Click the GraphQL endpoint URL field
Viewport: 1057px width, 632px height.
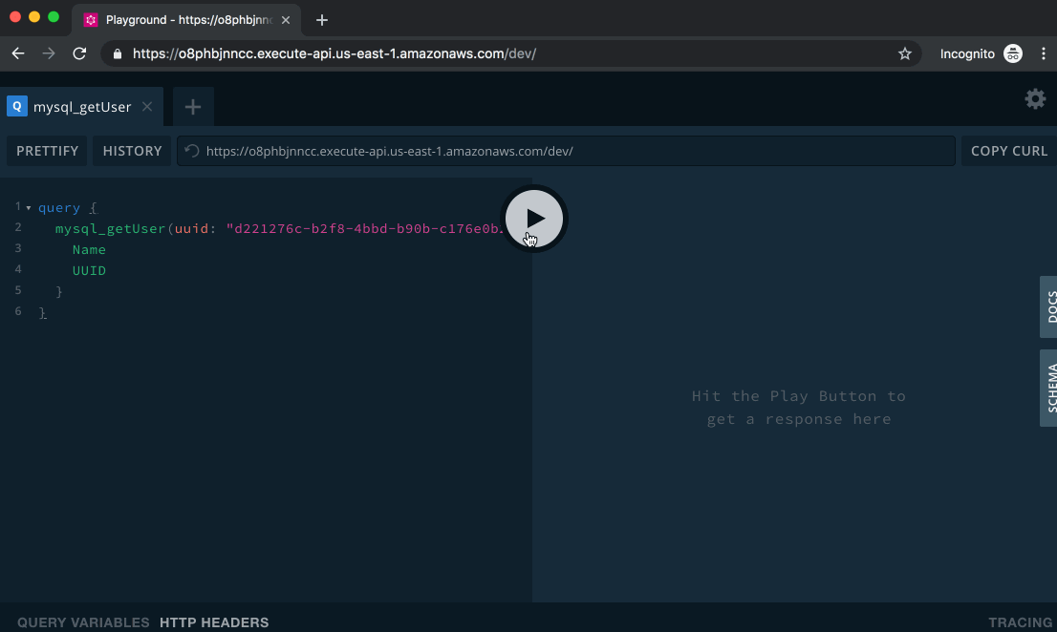point(573,151)
